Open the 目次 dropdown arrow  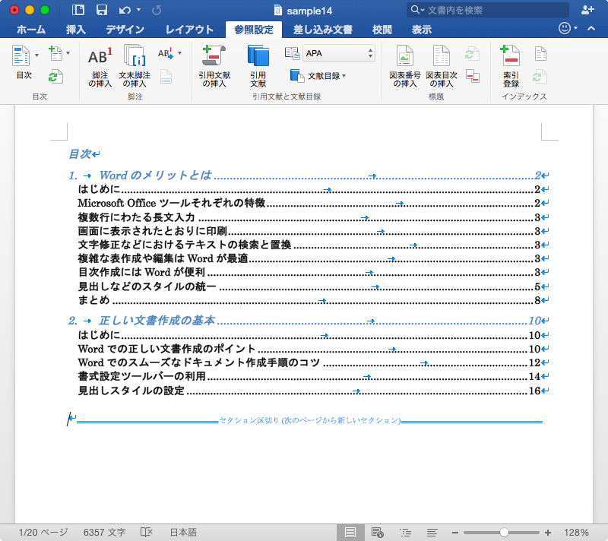coord(36,55)
